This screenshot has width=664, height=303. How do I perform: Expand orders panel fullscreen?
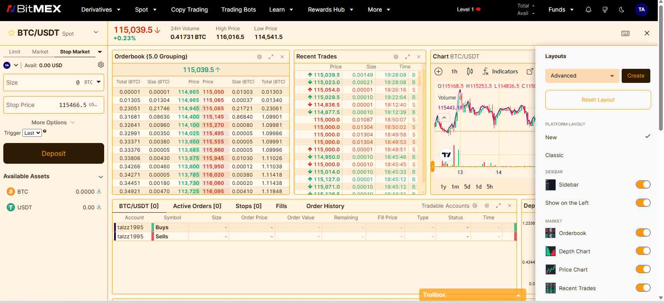[x=498, y=206]
